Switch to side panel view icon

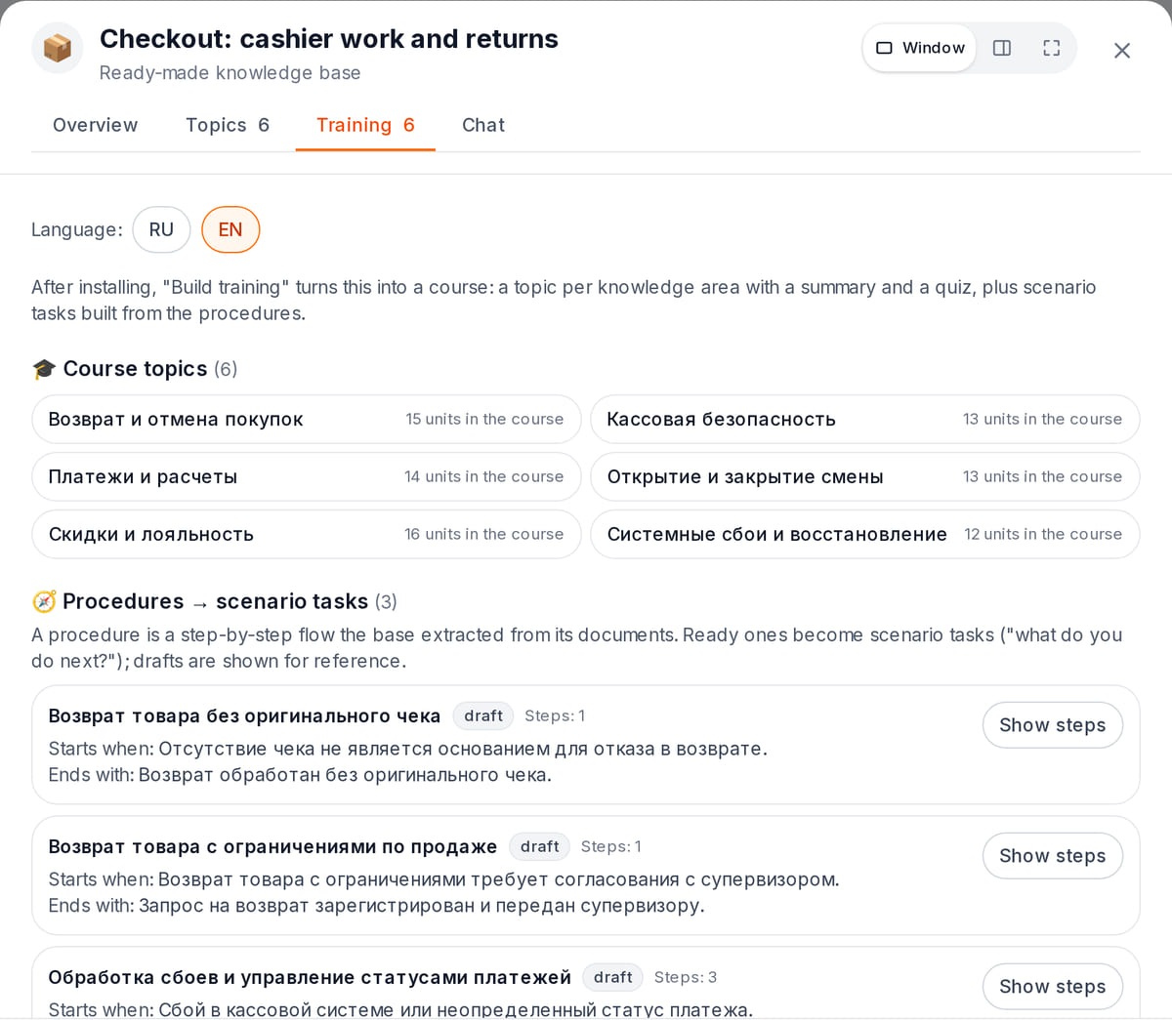pyautogui.click(x=1002, y=48)
